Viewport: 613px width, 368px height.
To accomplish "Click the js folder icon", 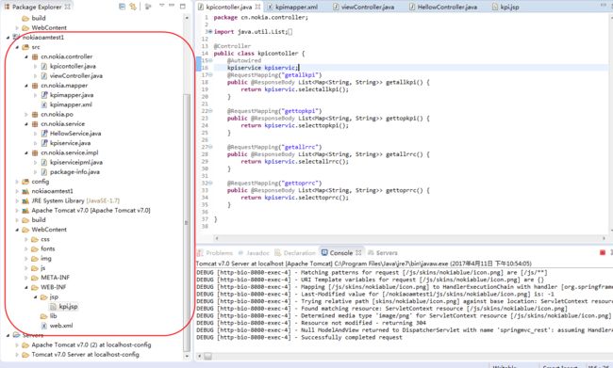I will [x=35, y=268].
